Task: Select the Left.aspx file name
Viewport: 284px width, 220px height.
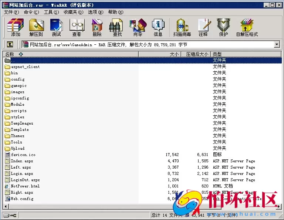Action: (x=21, y=167)
